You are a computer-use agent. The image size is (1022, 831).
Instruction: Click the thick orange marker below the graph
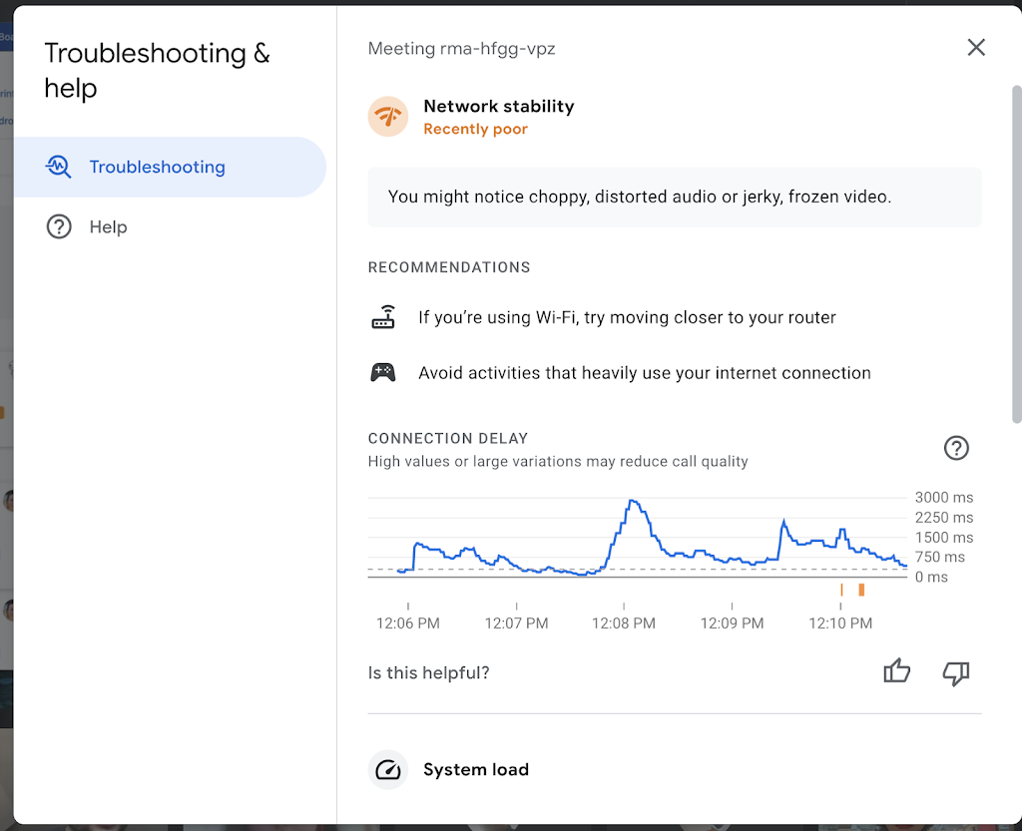(861, 590)
